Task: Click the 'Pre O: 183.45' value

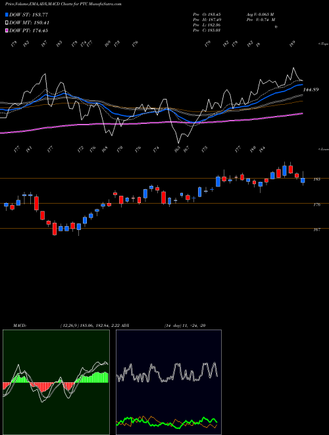Action: pyautogui.click(x=207, y=14)
